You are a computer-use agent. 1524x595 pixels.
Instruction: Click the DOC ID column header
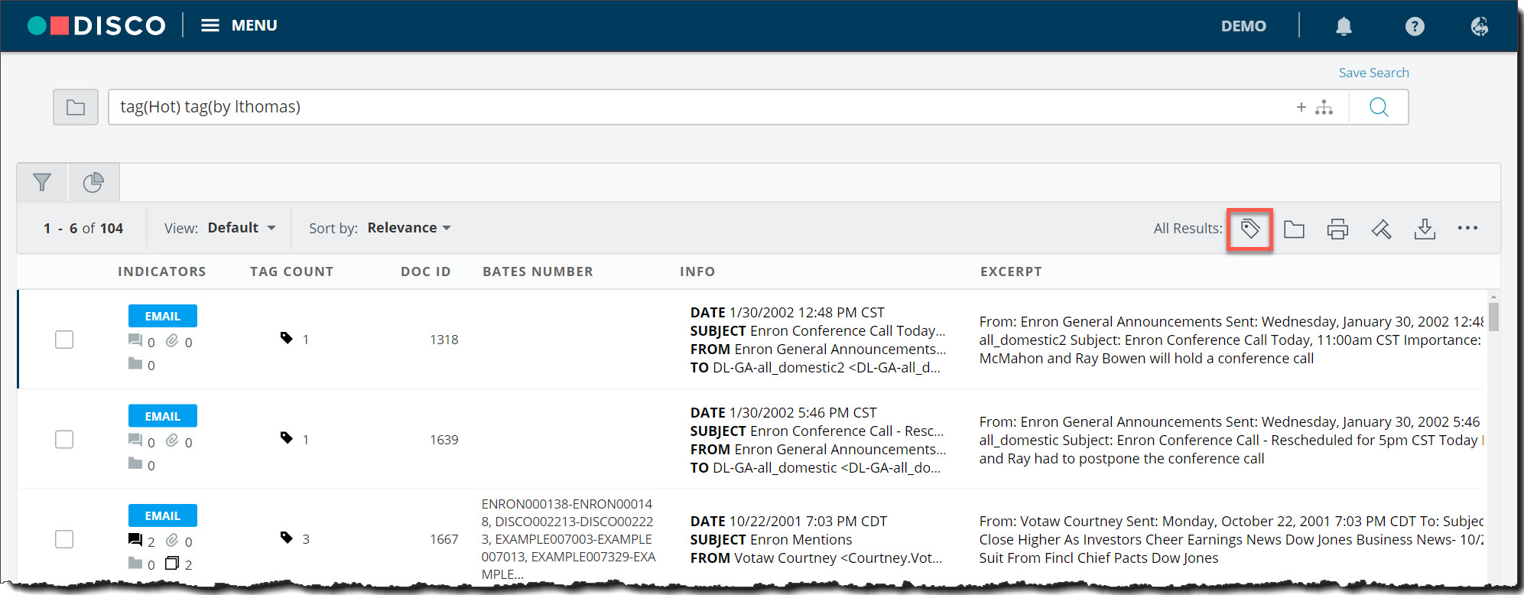click(426, 271)
